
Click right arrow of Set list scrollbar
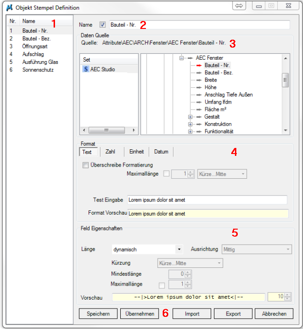click(x=134, y=130)
